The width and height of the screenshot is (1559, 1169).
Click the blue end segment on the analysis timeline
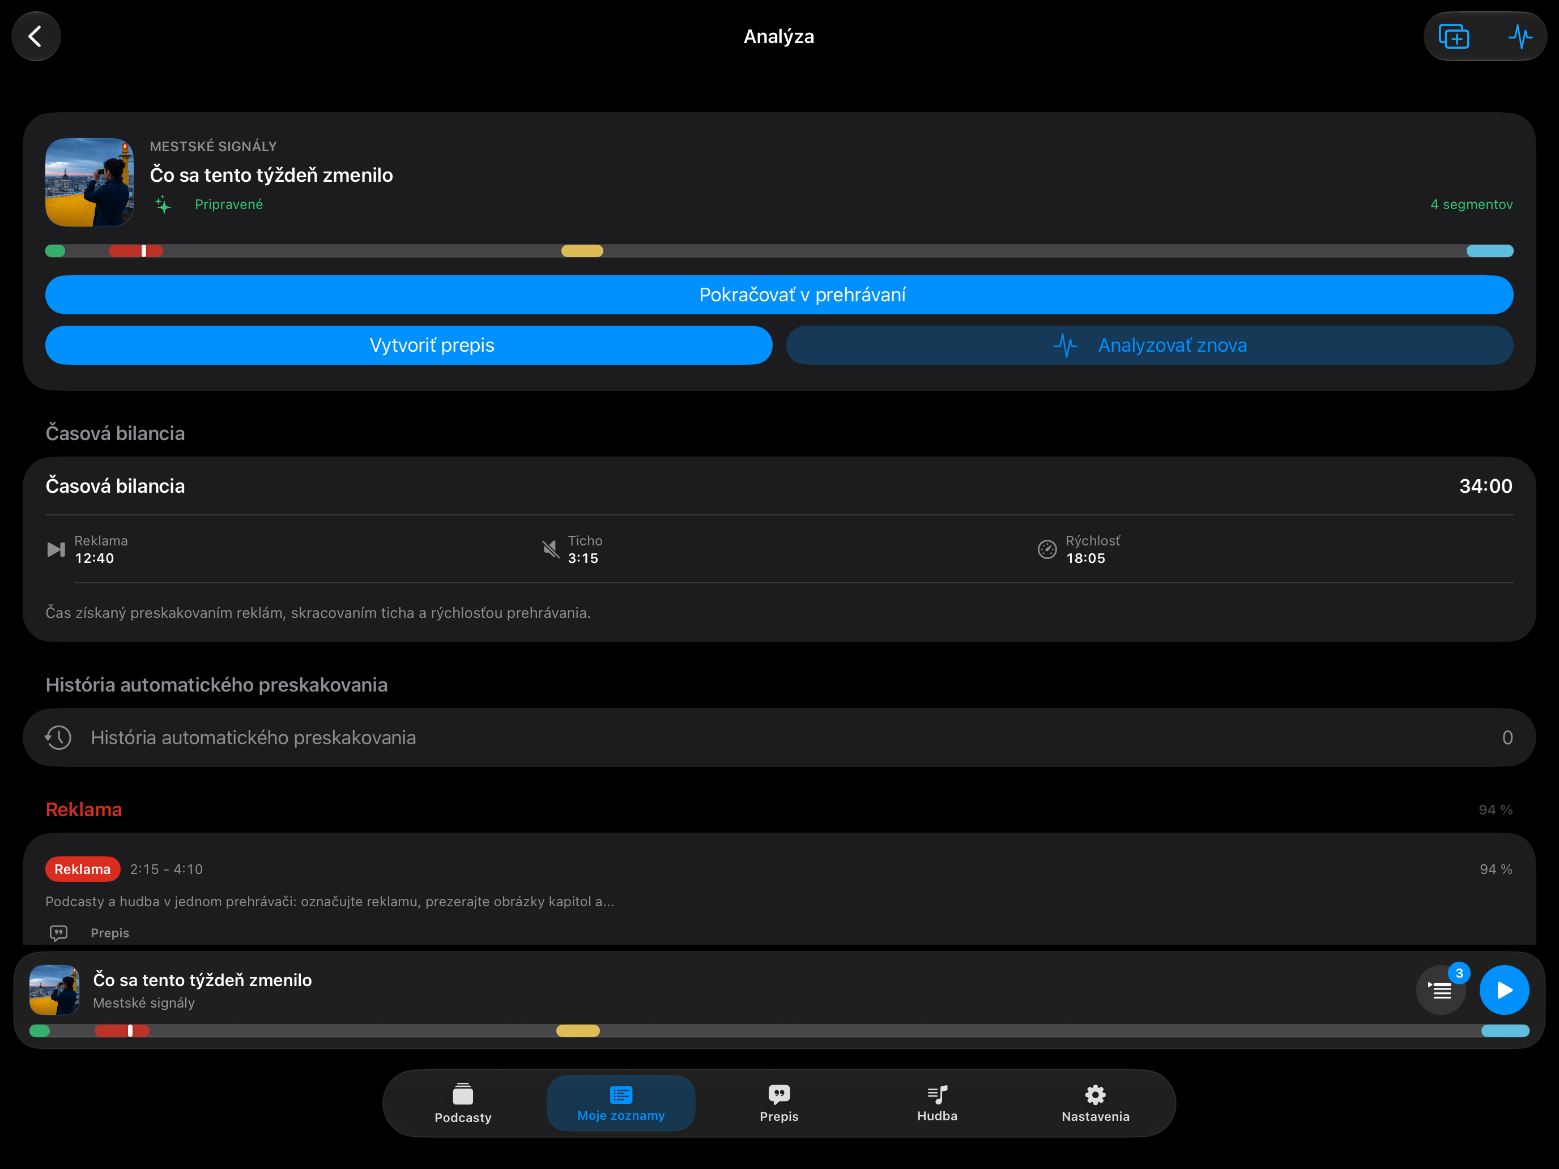tap(1490, 251)
